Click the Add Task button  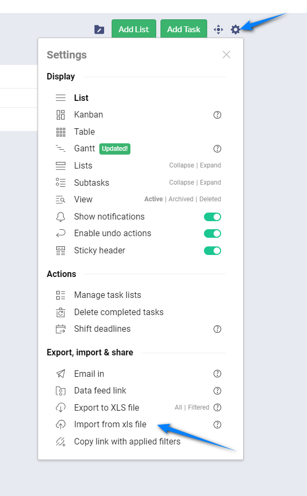point(184,29)
